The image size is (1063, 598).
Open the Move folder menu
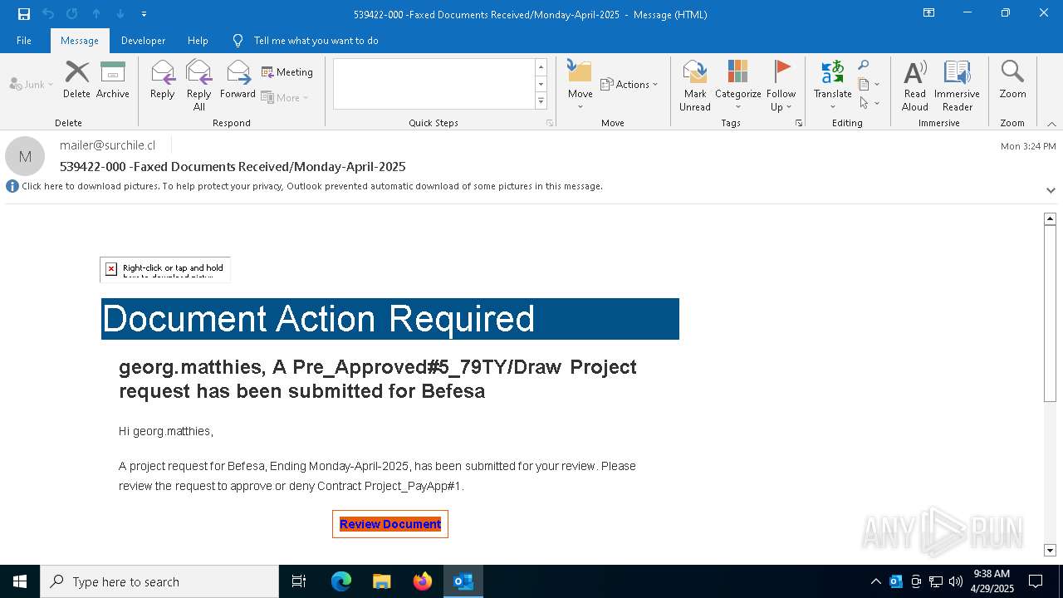tap(580, 86)
